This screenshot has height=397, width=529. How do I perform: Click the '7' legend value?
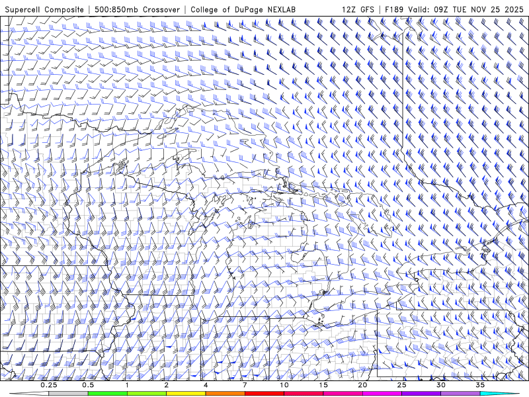pos(245,385)
